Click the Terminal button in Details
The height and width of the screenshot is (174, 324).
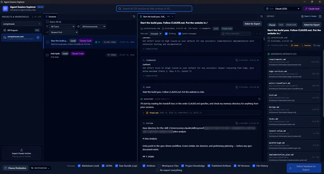(306, 45)
